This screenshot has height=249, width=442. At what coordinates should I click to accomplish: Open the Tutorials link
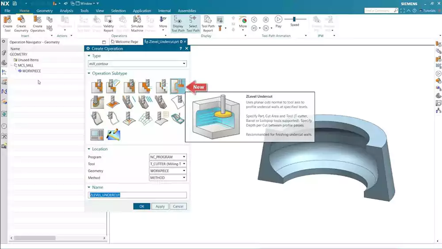click(x=427, y=11)
